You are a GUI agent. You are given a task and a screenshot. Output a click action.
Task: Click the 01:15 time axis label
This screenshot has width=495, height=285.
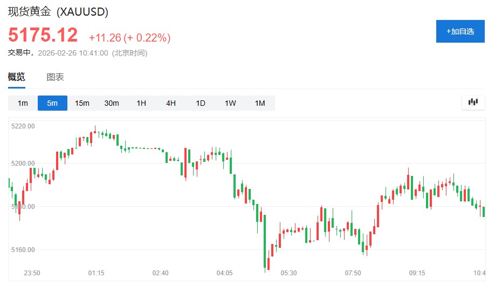pyautogui.click(x=97, y=273)
